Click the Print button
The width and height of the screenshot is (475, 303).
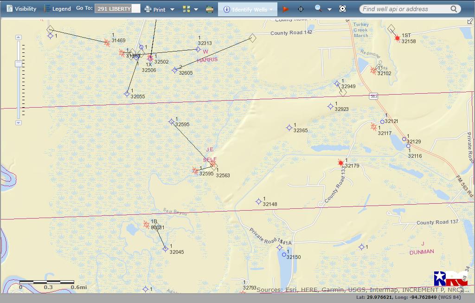click(155, 9)
